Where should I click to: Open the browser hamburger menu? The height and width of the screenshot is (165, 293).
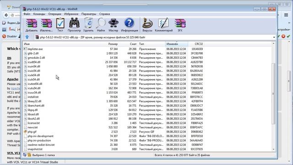pyautogui.click(x=286, y=15)
